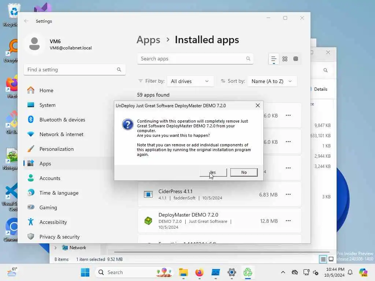
Task: Select Apps in the settings sidebar
Action: tap(45, 164)
